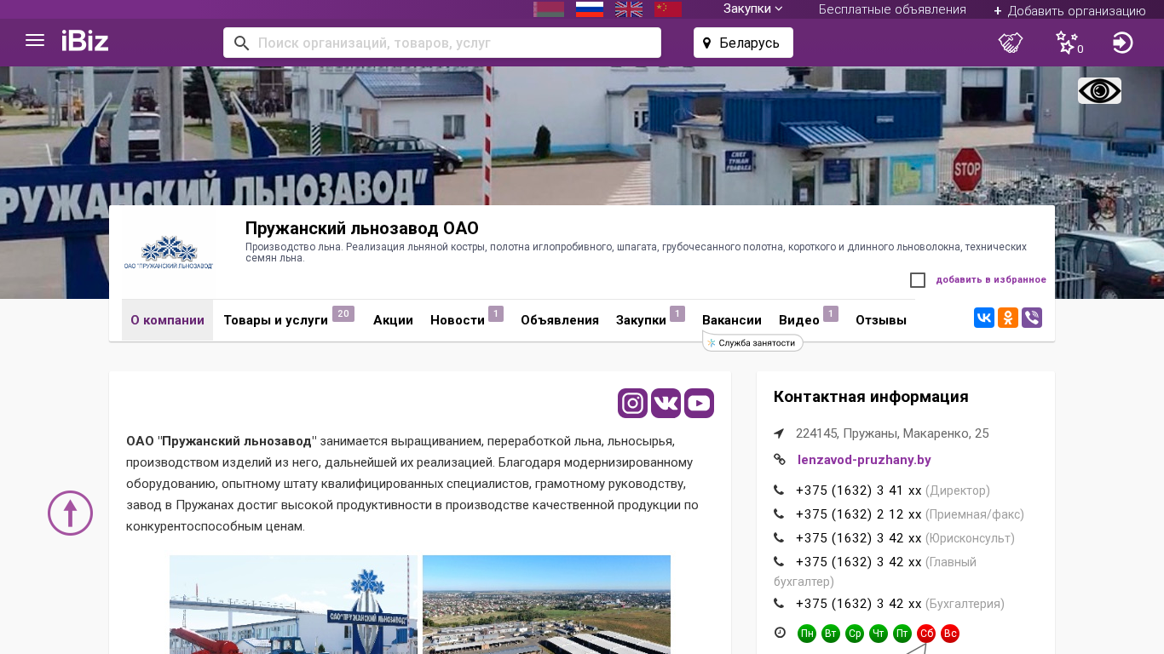The height and width of the screenshot is (654, 1164).
Task: Click the Служба занятости badge
Action: coord(752,342)
